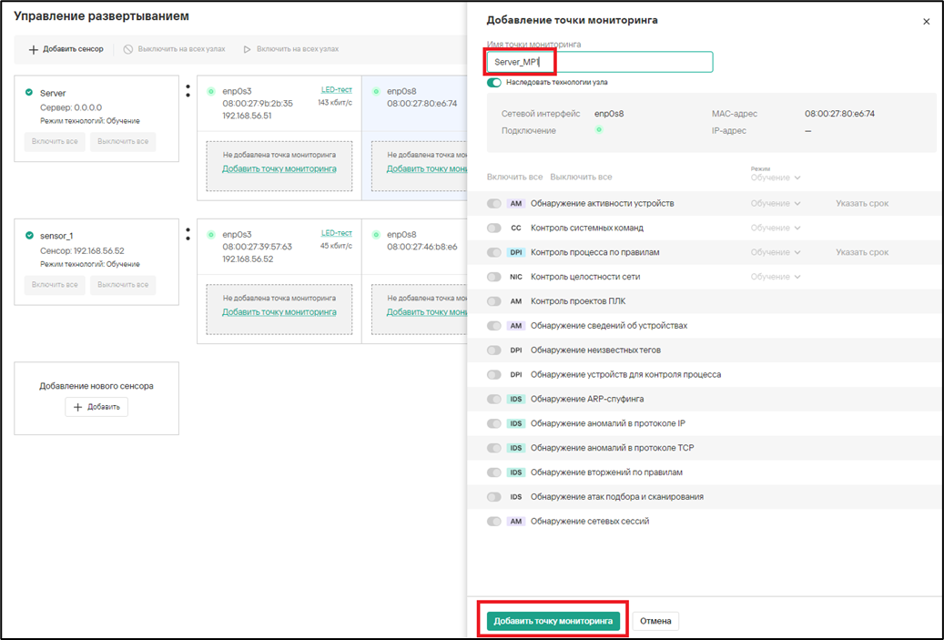Click Включить все on Server card

(x=55, y=141)
